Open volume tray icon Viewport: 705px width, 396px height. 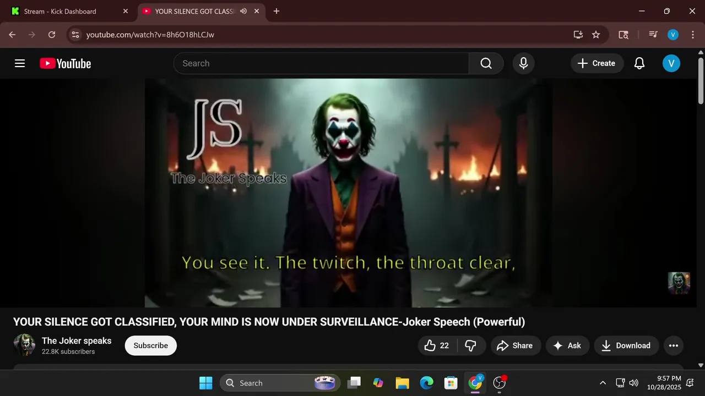(634, 383)
